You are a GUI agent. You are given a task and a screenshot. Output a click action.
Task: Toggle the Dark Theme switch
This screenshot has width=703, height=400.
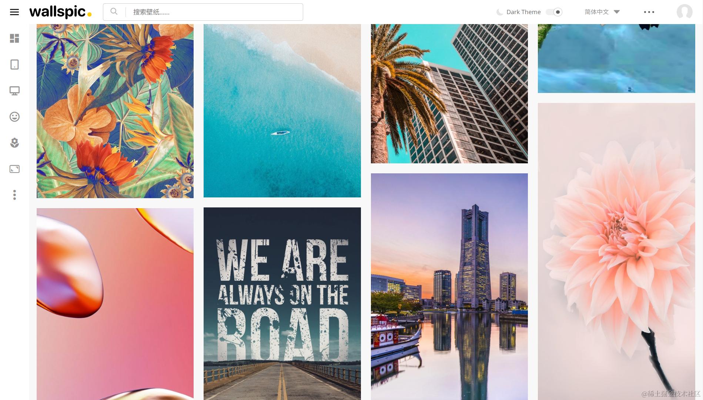554,12
